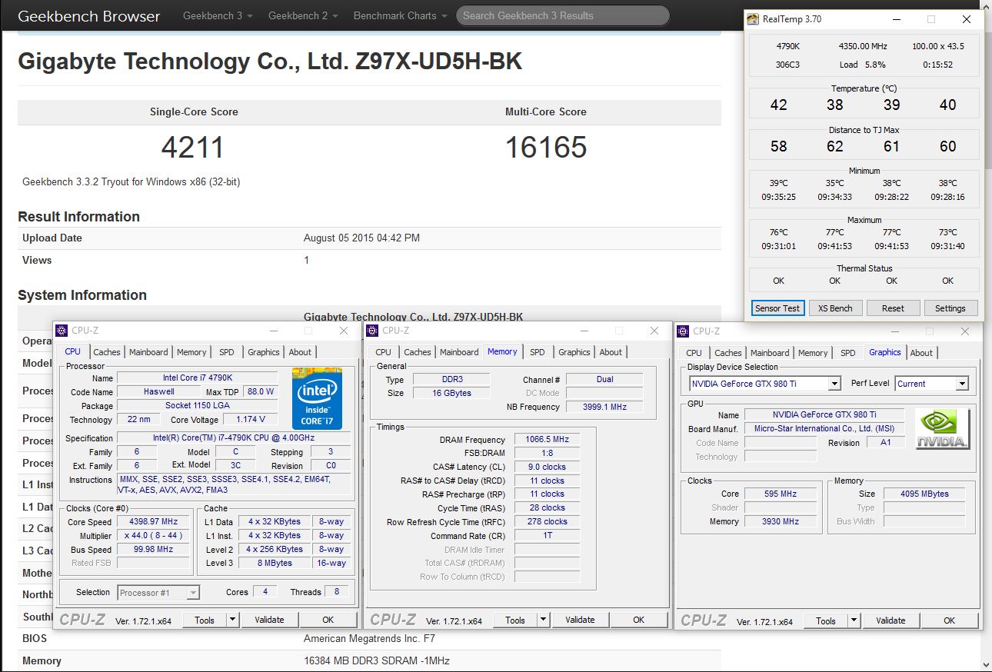Select Memory tab in CPU window
The width and height of the screenshot is (992, 672).
(191, 352)
